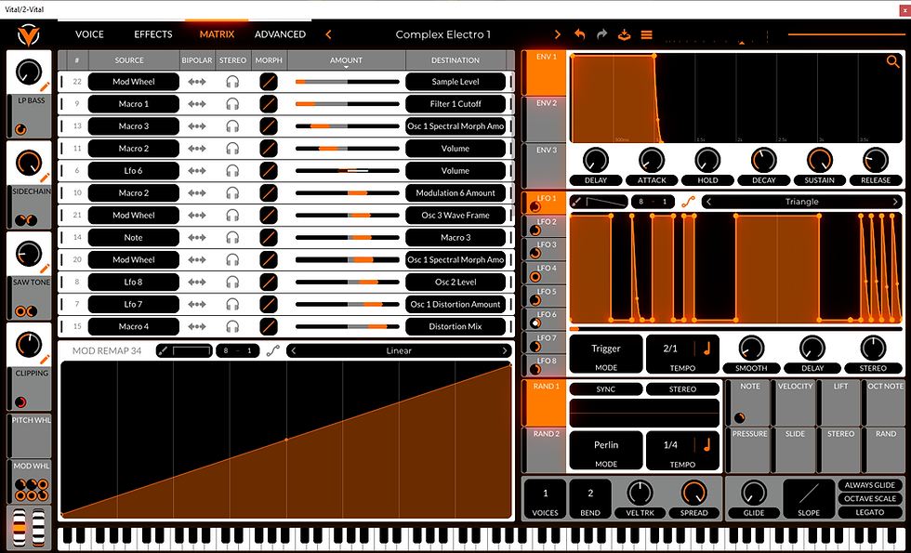The height and width of the screenshot is (553, 911).
Task: Open the Sample Level destination dropdown
Action: 455,82
